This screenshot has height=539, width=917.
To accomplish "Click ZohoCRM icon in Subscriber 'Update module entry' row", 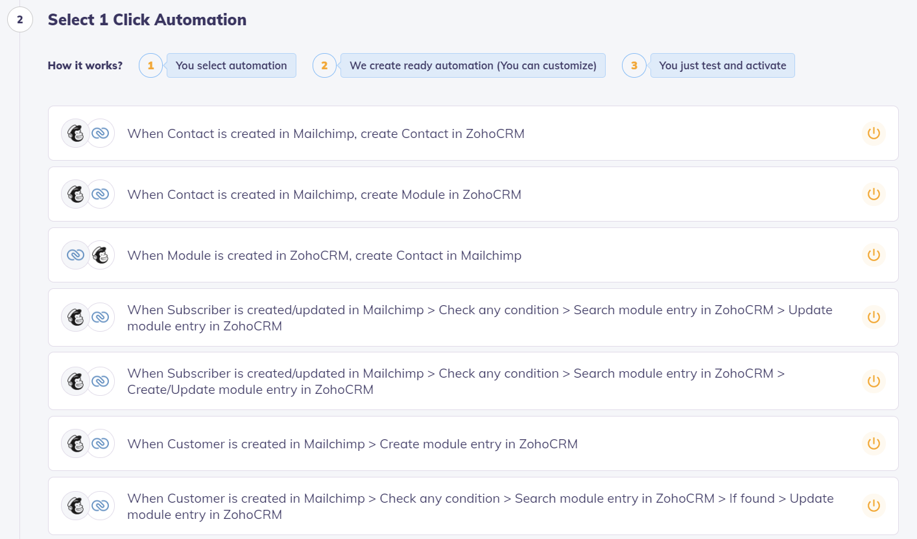I will click(101, 317).
